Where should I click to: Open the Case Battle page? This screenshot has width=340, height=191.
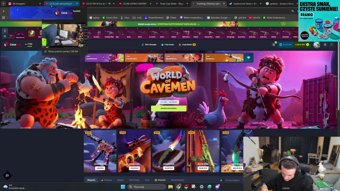187,45
